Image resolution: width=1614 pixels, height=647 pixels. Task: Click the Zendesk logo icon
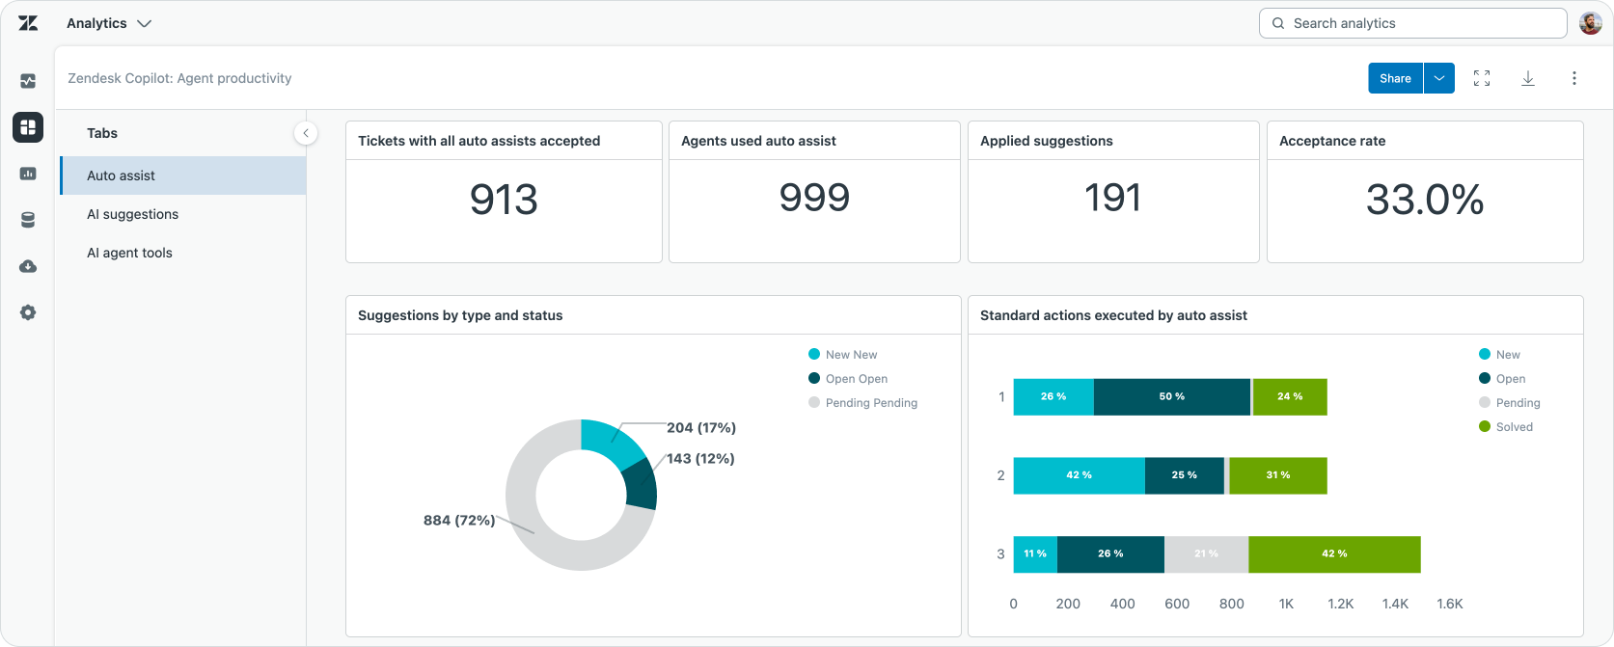[x=28, y=23]
